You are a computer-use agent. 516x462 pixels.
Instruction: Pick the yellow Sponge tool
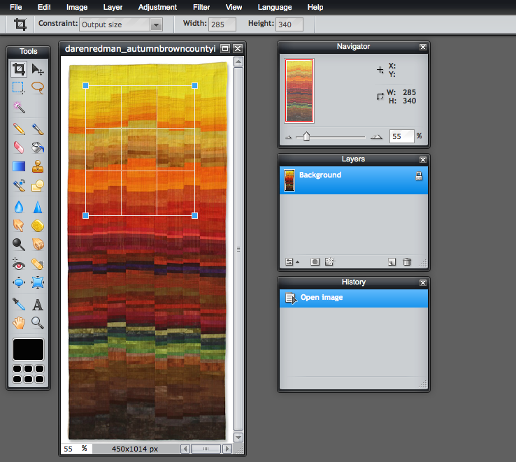38,226
